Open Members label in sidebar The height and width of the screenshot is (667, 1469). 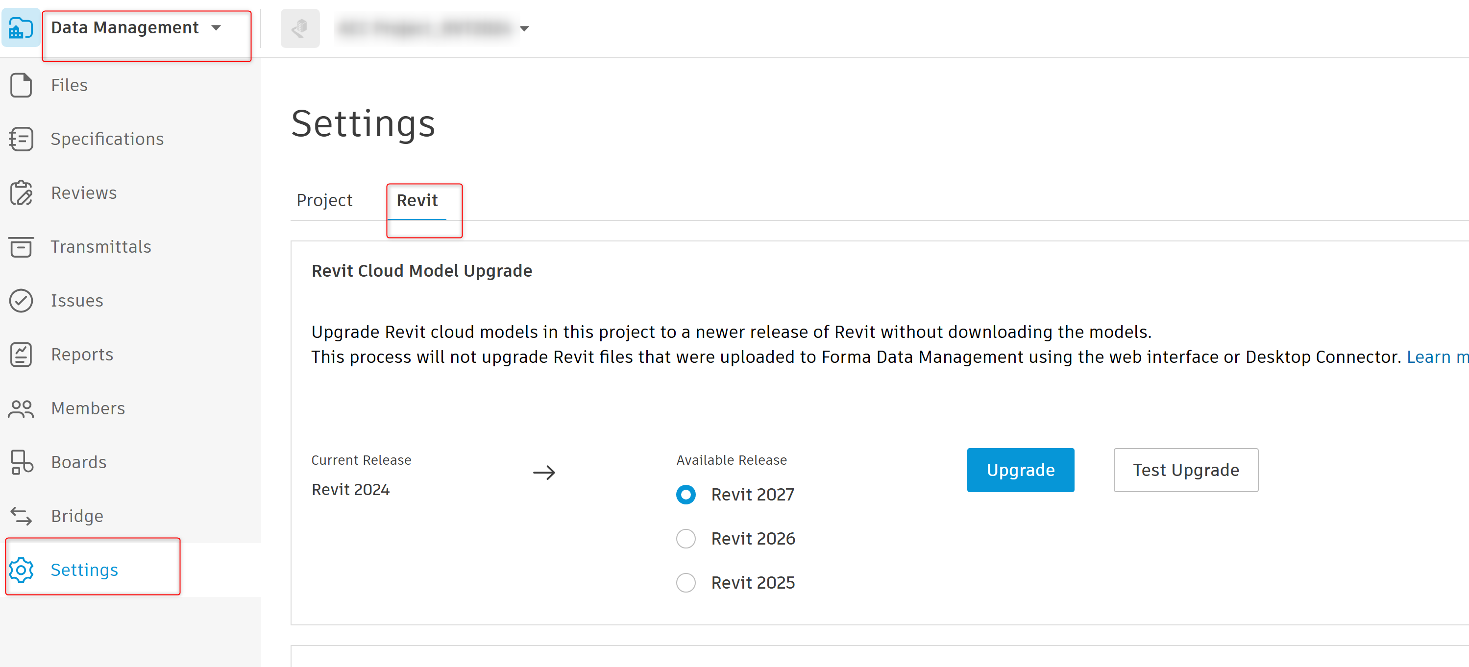tap(88, 408)
